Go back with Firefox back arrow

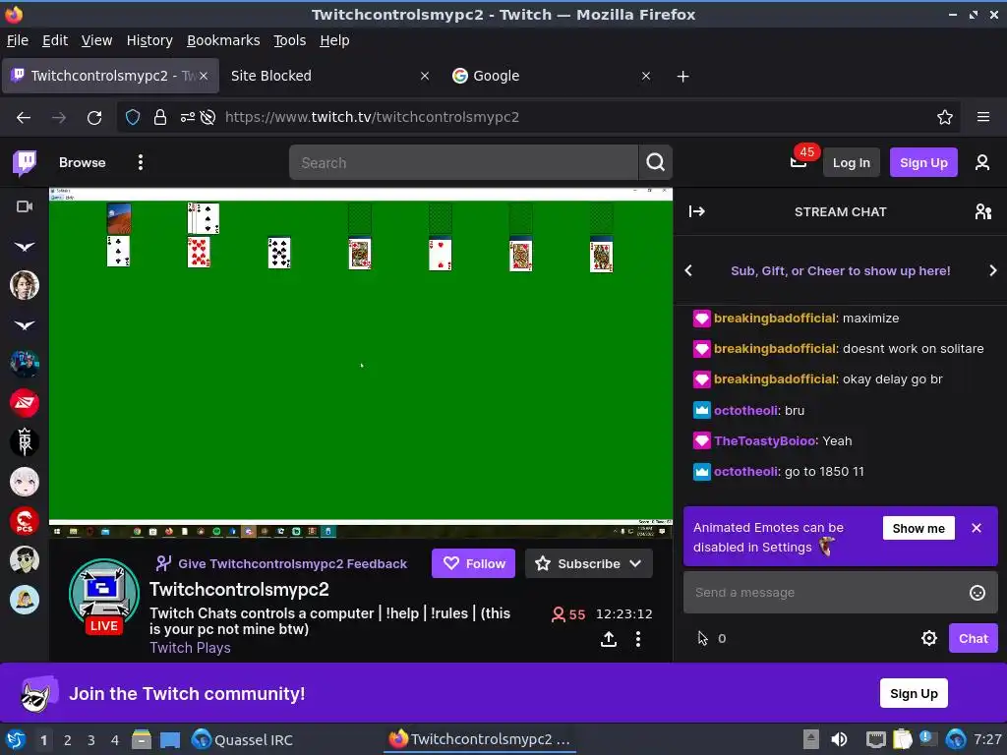point(24,118)
